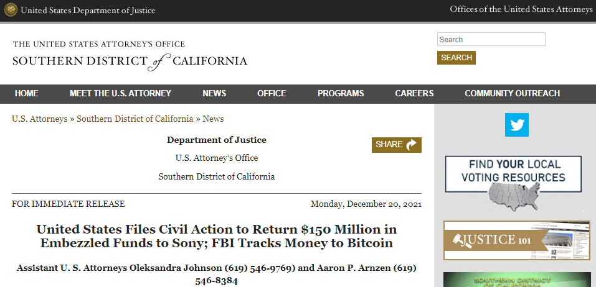The image size is (596, 287).
Task: Click the News breadcrumb link
Action: [213, 119]
